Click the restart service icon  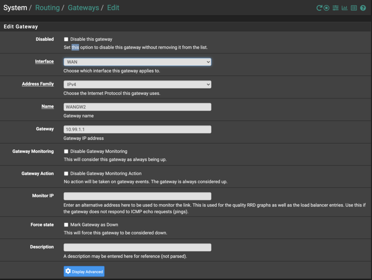319,8
